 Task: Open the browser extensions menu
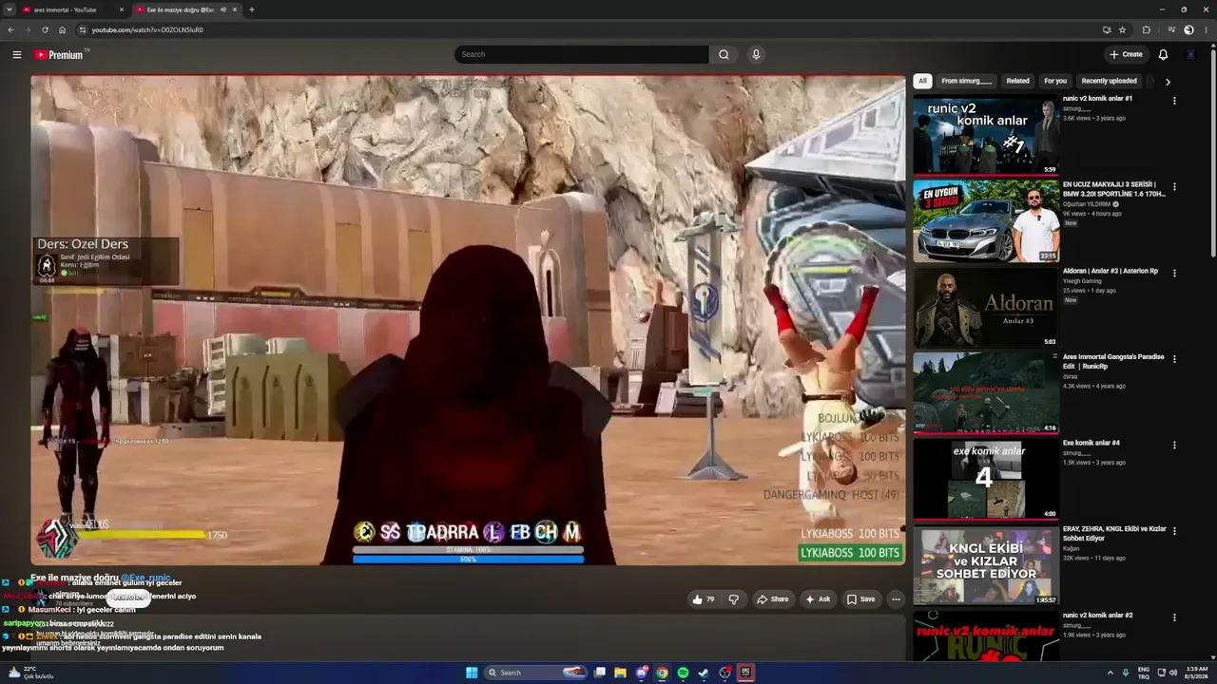click(1146, 29)
